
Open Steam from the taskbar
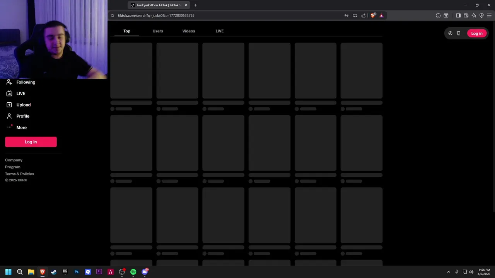pyautogui.click(x=54, y=272)
